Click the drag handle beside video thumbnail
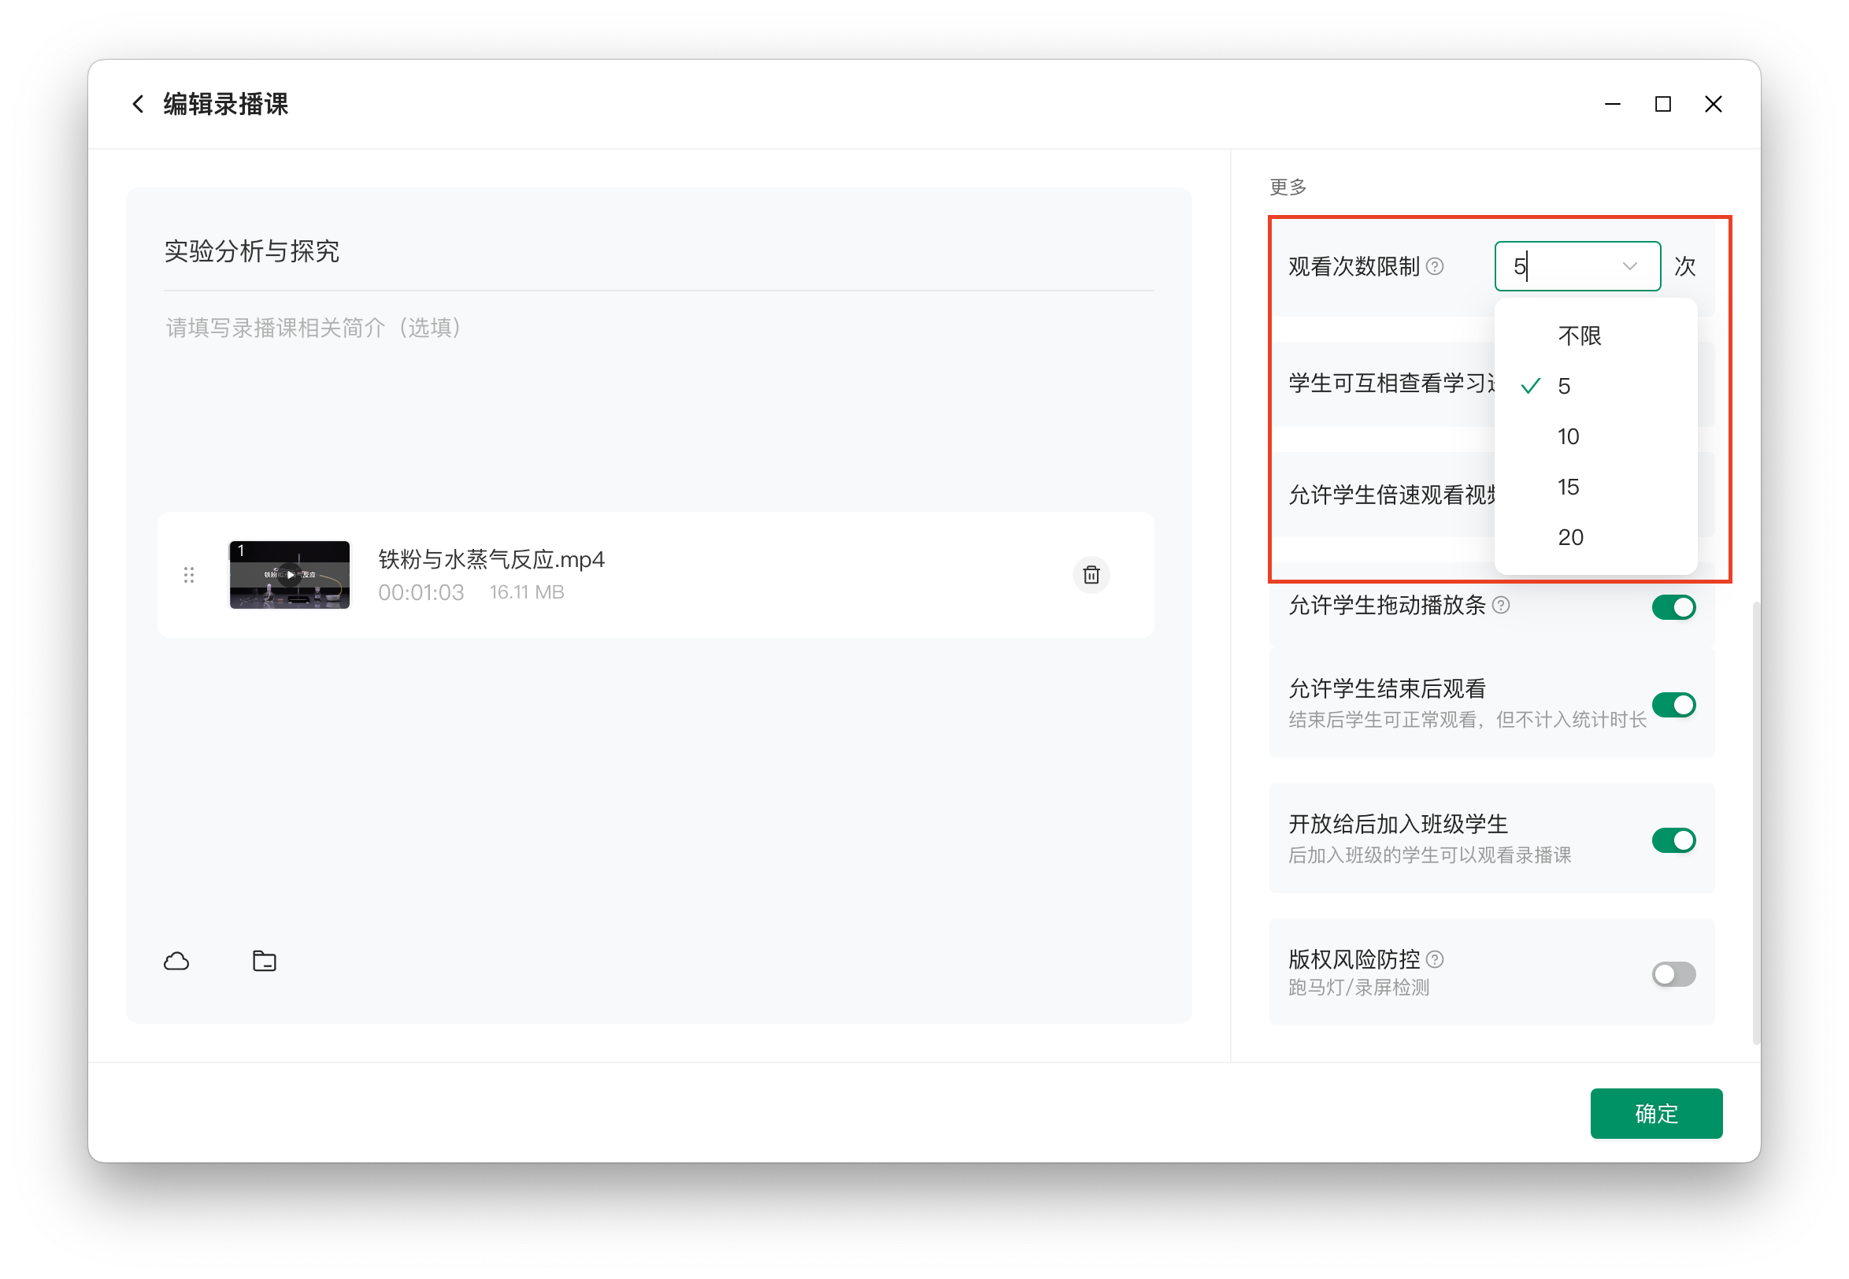This screenshot has height=1279, width=1849. tap(189, 575)
